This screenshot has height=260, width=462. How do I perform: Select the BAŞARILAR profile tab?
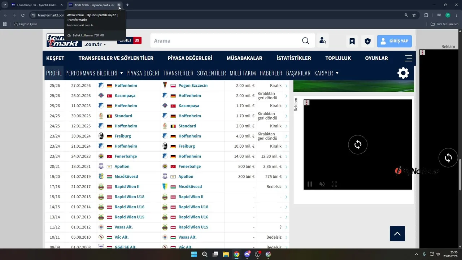(298, 73)
